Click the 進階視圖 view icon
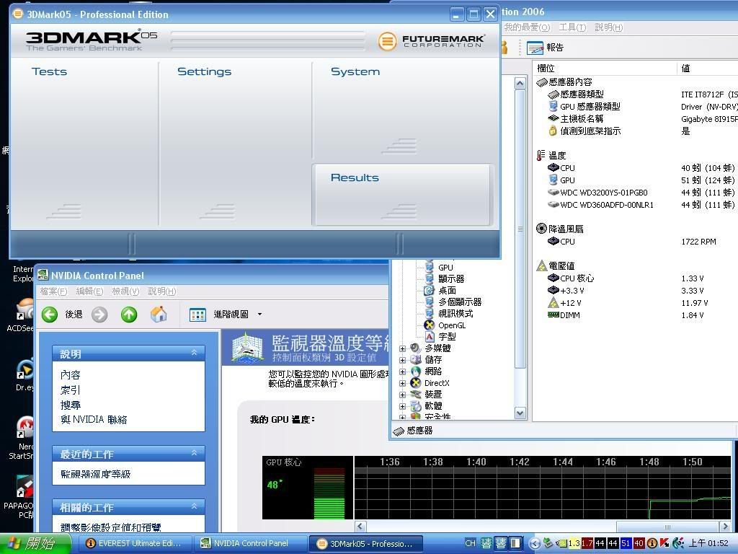 tap(197, 315)
